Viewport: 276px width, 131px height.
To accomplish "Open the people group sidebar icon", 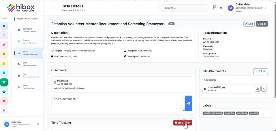I will [x=4, y=92].
